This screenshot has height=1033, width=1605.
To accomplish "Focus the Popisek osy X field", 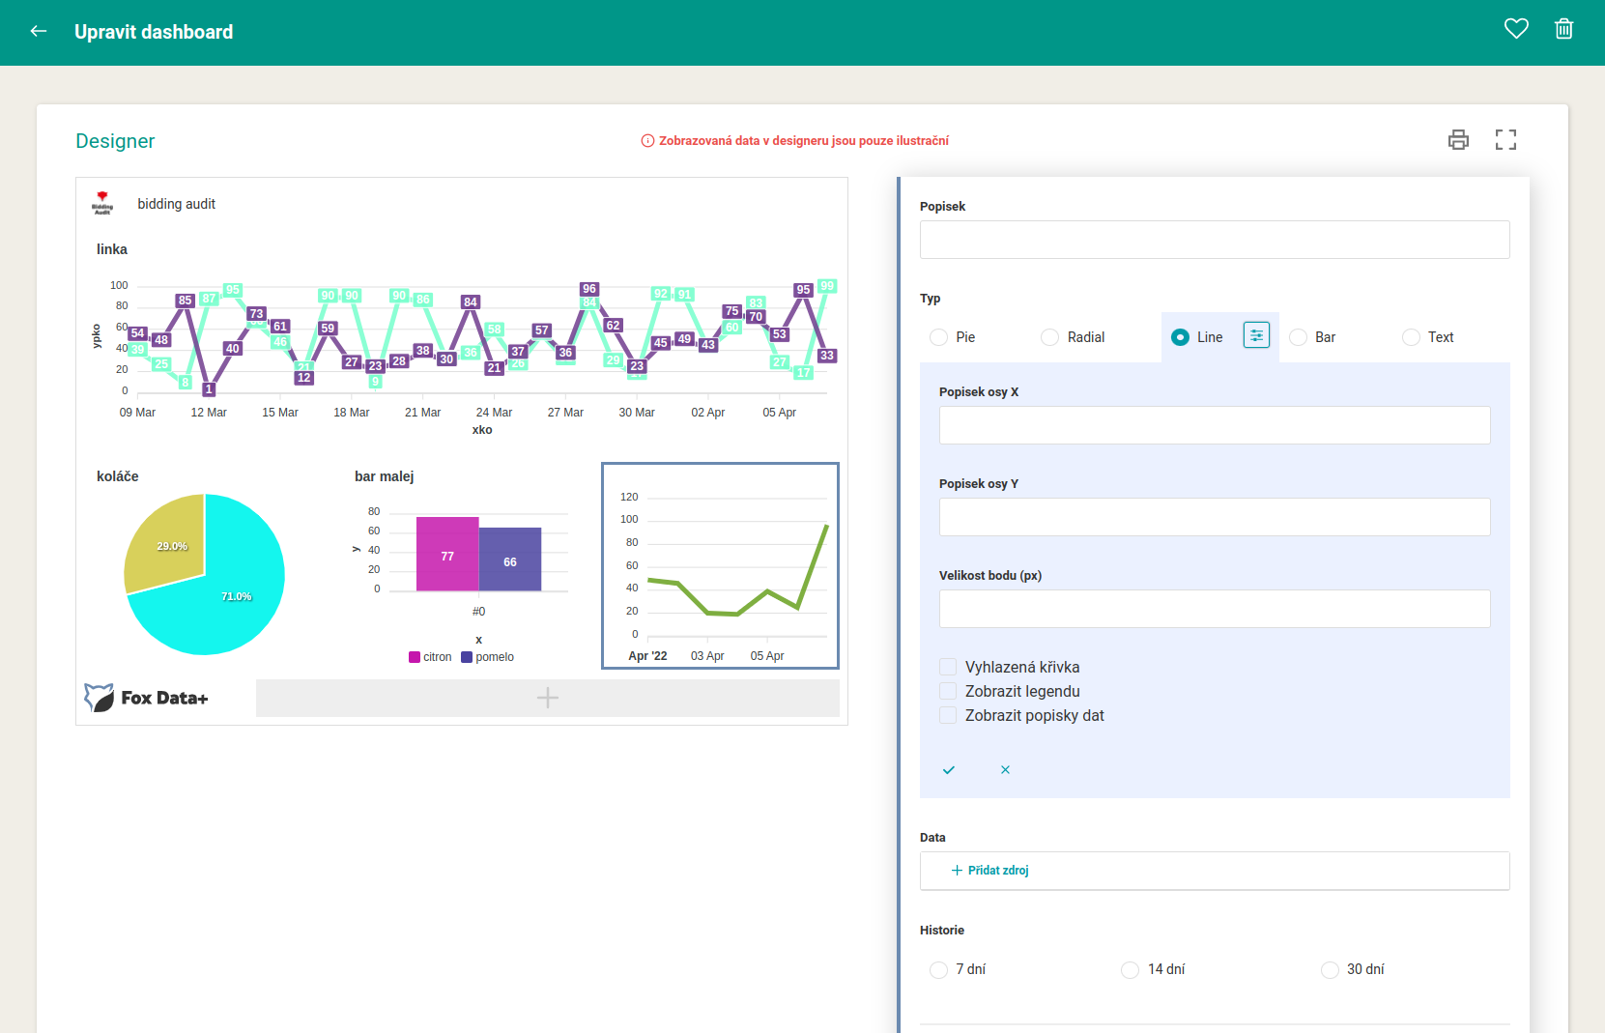I will click(x=1215, y=425).
